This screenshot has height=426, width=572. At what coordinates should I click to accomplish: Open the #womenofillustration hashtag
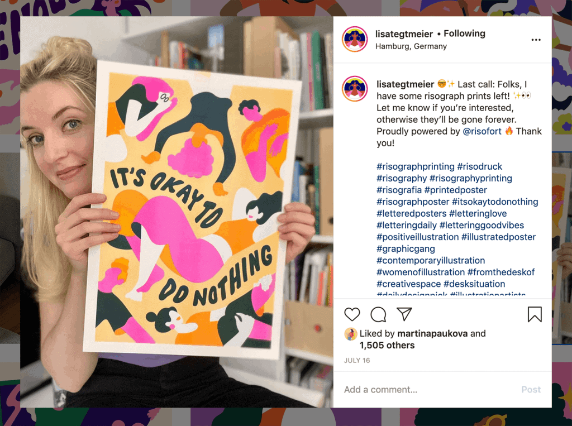pos(421,272)
